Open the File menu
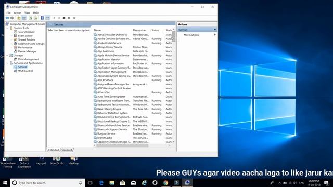Screen dimensions: 333x187 click(x=8, y=12)
